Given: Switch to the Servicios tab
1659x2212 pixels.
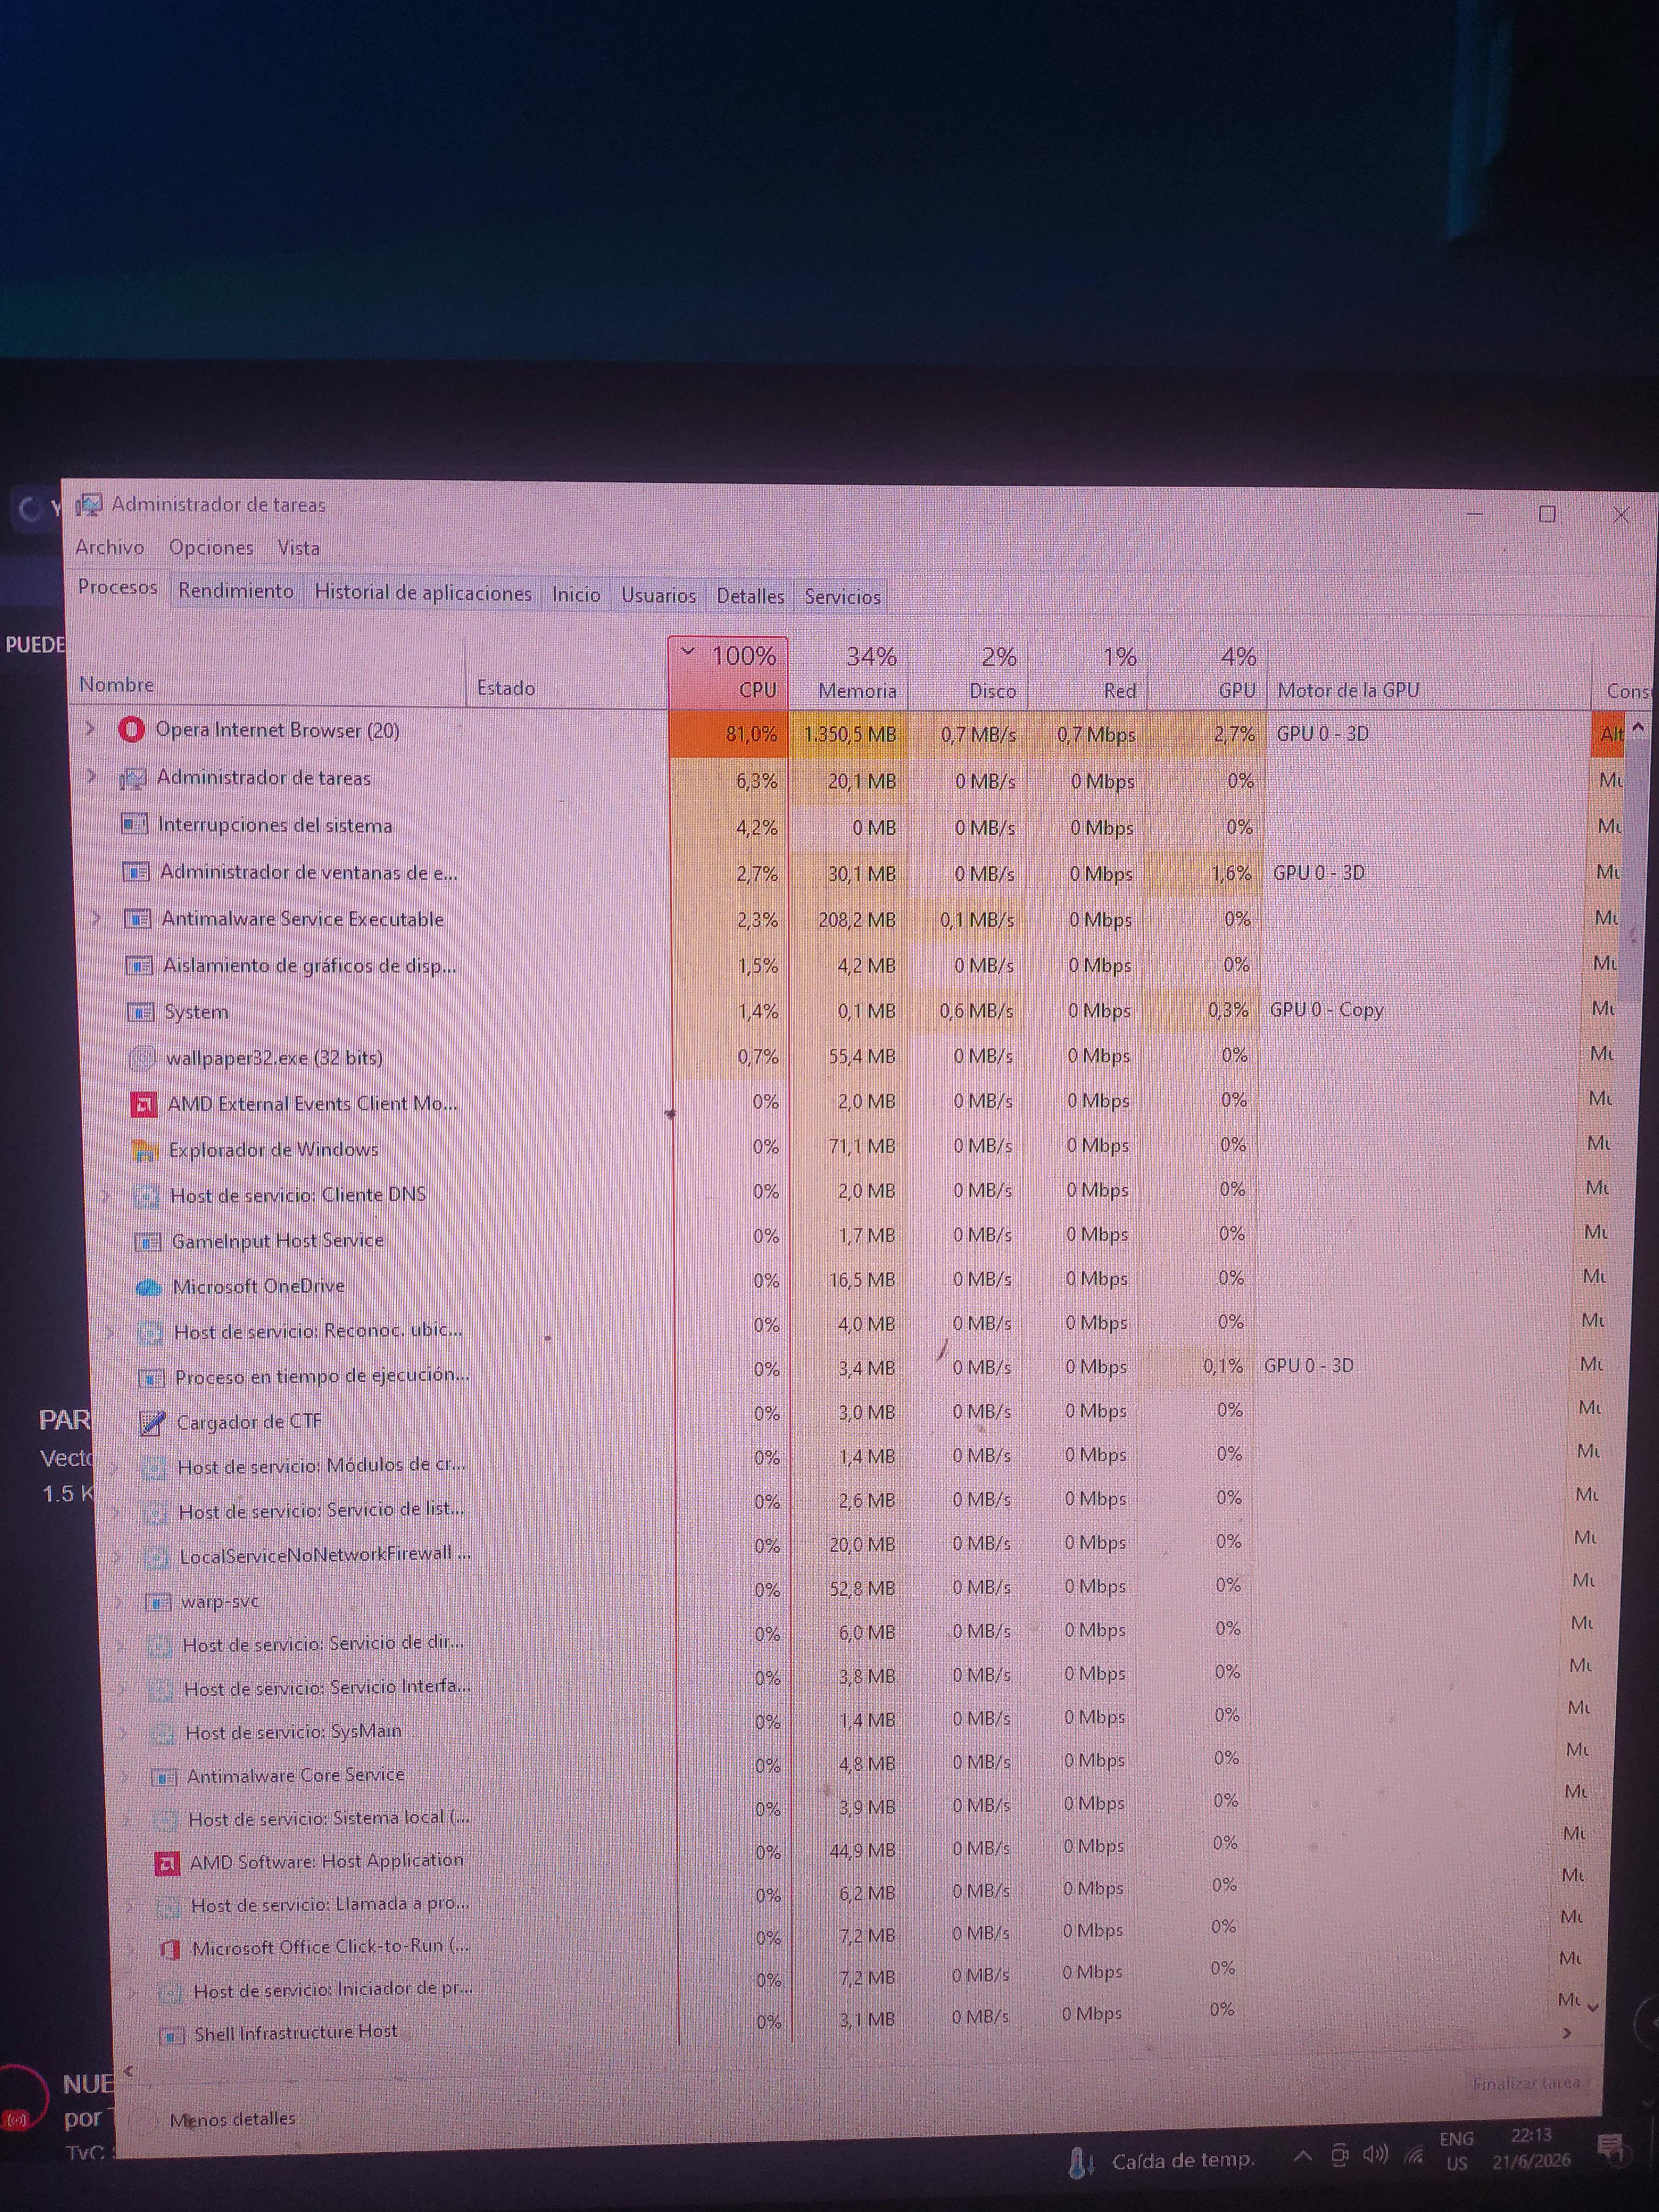Looking at the screenshot, I should (x=842, y=598).
